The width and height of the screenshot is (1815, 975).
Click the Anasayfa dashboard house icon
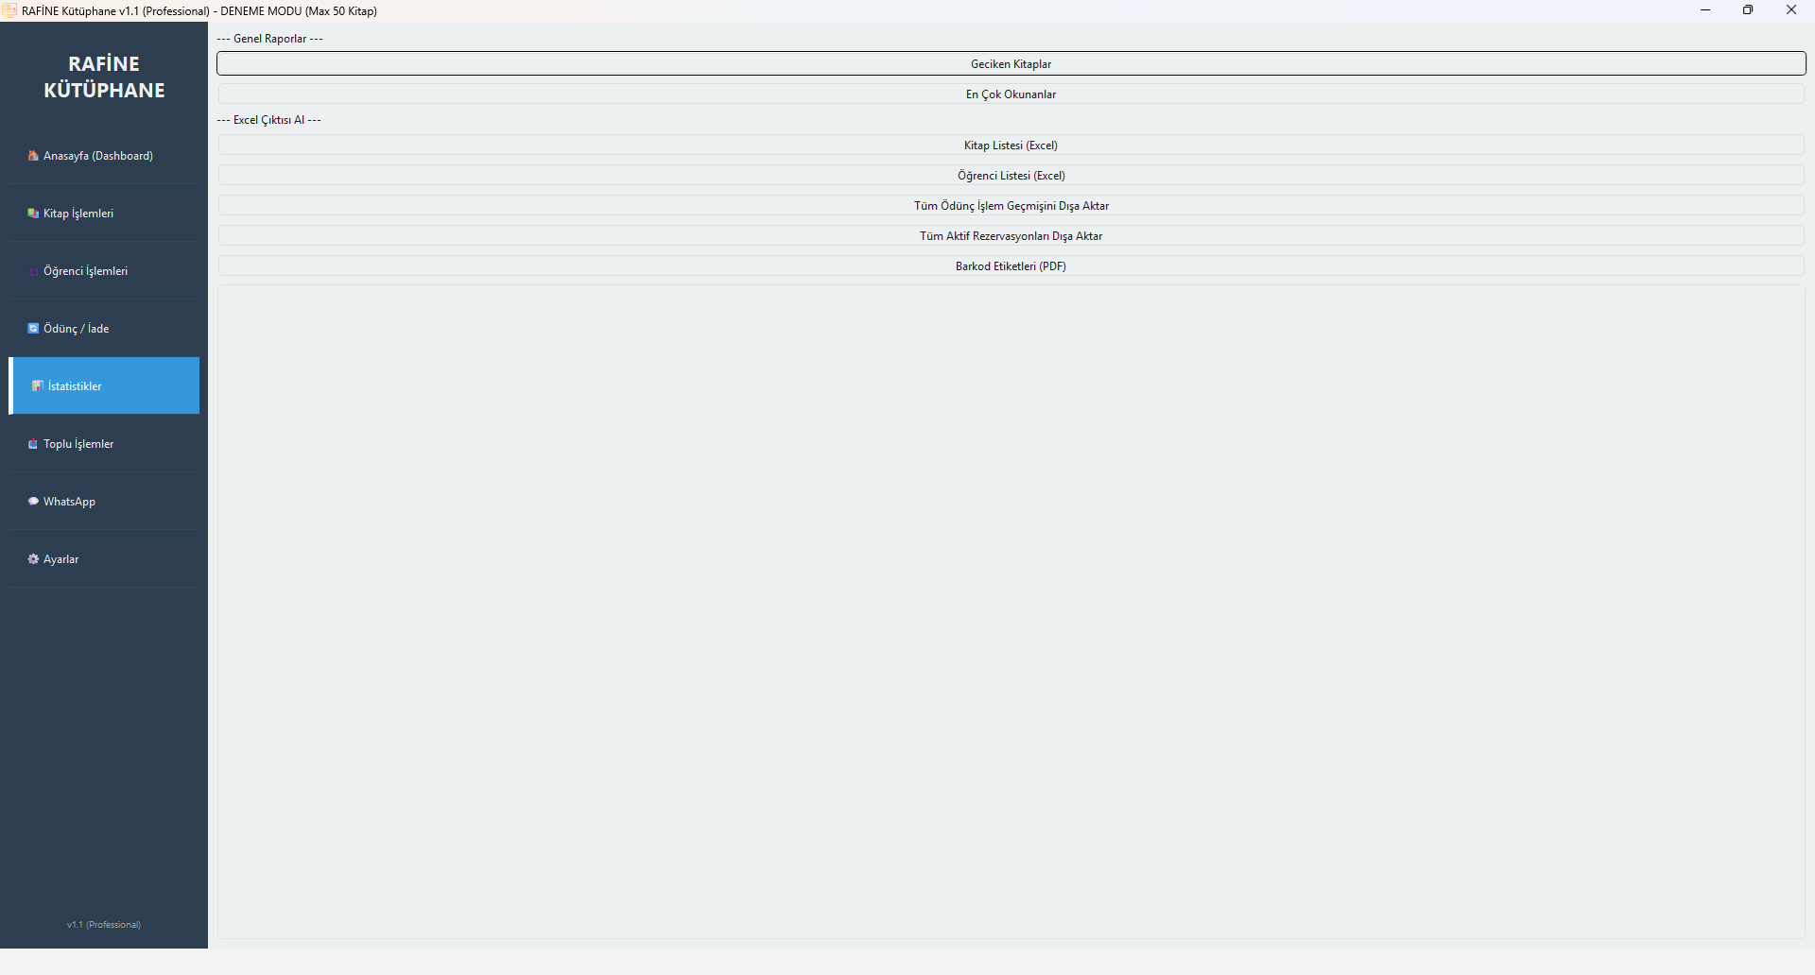point(33,156)
